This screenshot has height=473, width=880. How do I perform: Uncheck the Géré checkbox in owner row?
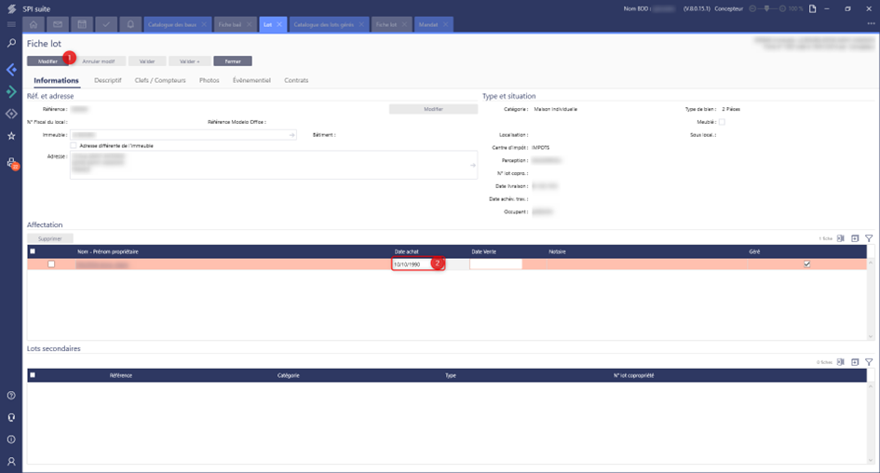pos(806,264)
